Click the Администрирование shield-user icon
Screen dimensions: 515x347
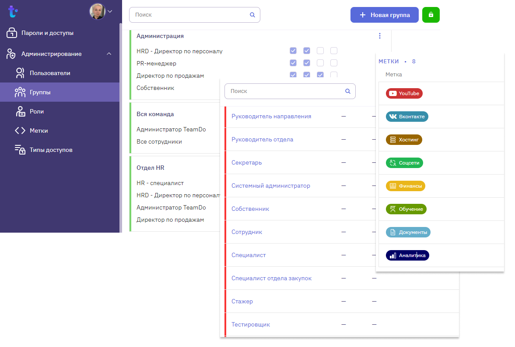point(11,54)
